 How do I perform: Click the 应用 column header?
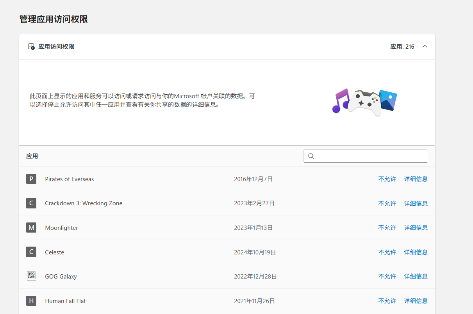click(32, 156)
